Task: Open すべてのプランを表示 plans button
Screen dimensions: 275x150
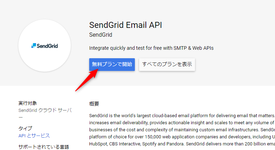Action: point(167,65)
